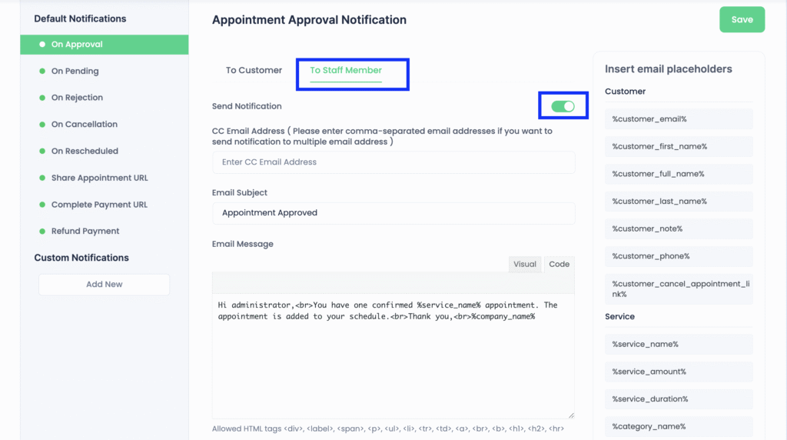This screenshot has width=787, height=440.
Task: Click inside the Email Message text area
Action: click(x=393, y=362)
